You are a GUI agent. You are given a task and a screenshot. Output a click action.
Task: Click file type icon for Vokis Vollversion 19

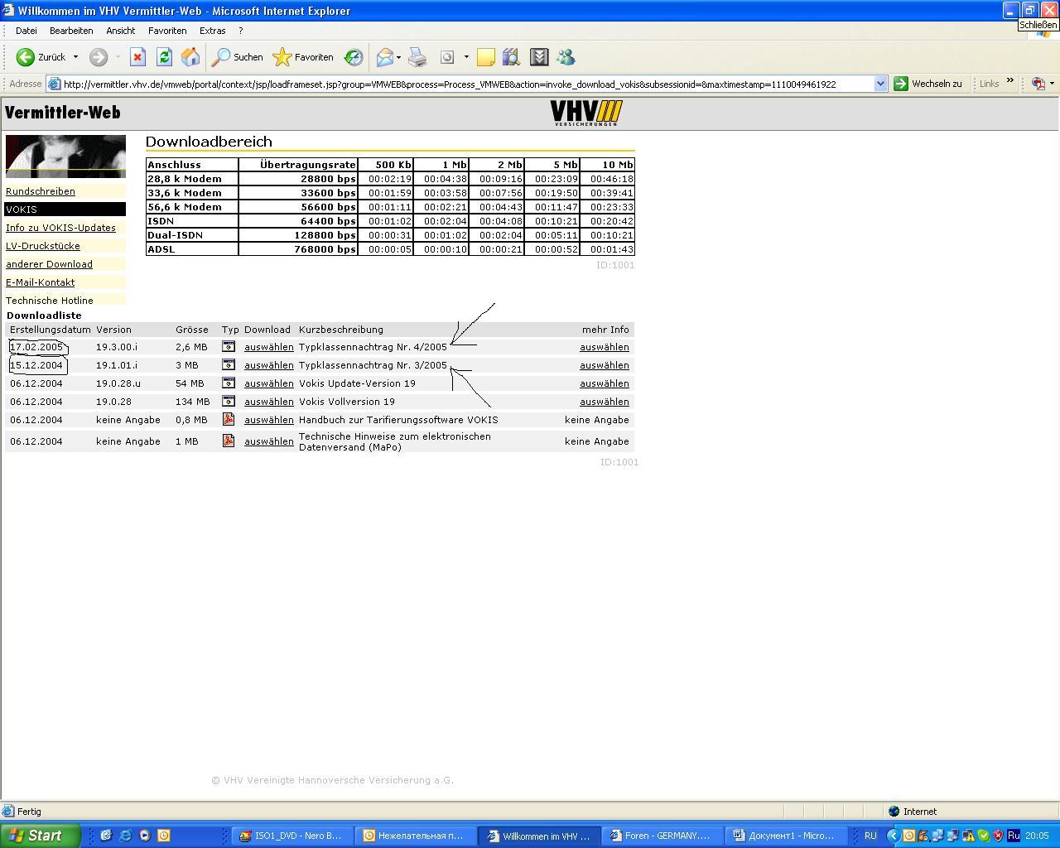tap(229, 402)
